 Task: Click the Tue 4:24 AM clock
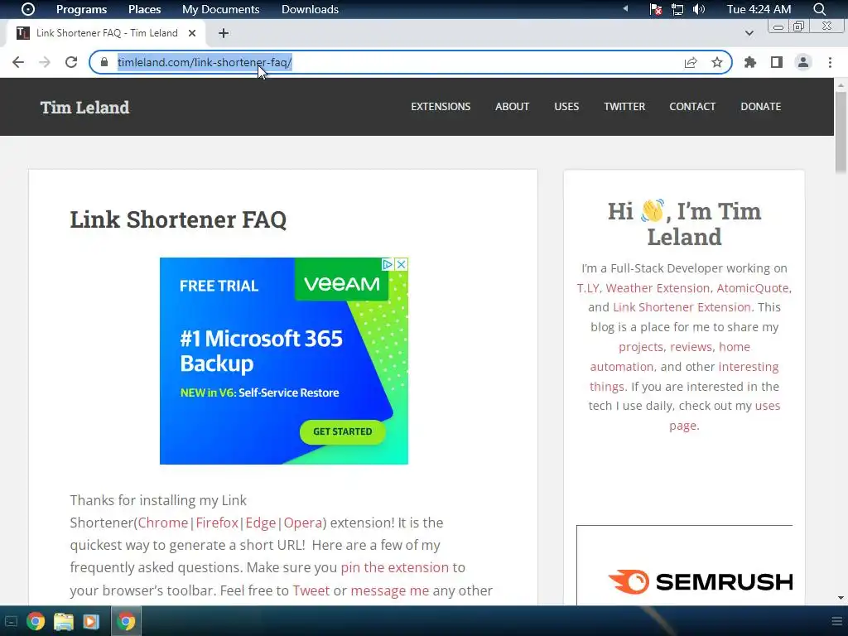759,9
